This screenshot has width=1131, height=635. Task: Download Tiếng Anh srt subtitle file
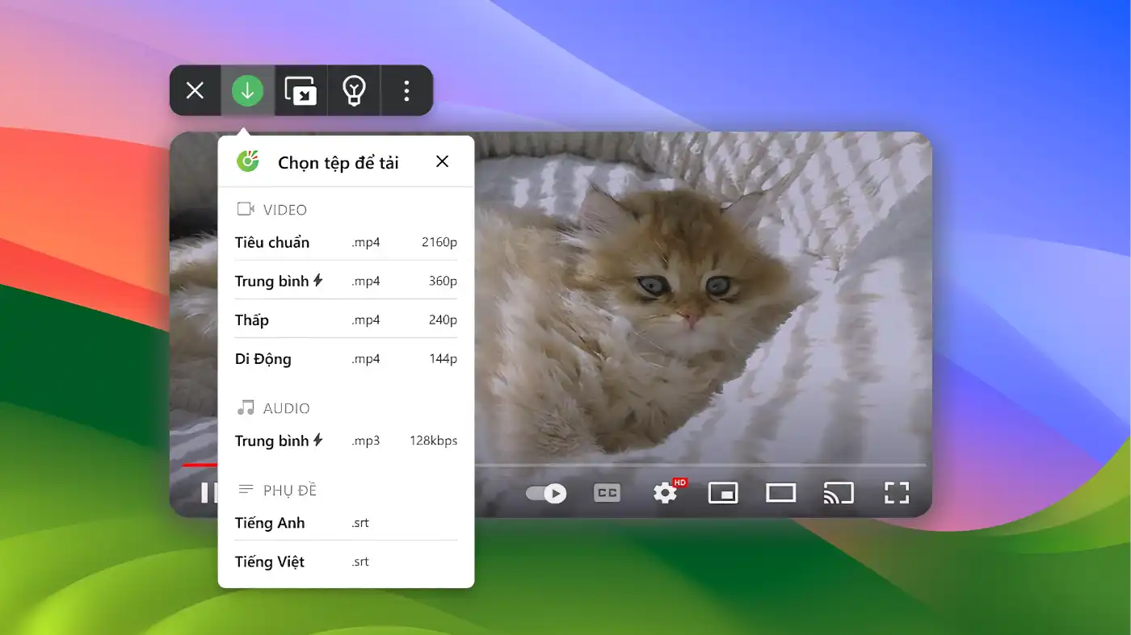pyautogui.click(x=346, y=523)
